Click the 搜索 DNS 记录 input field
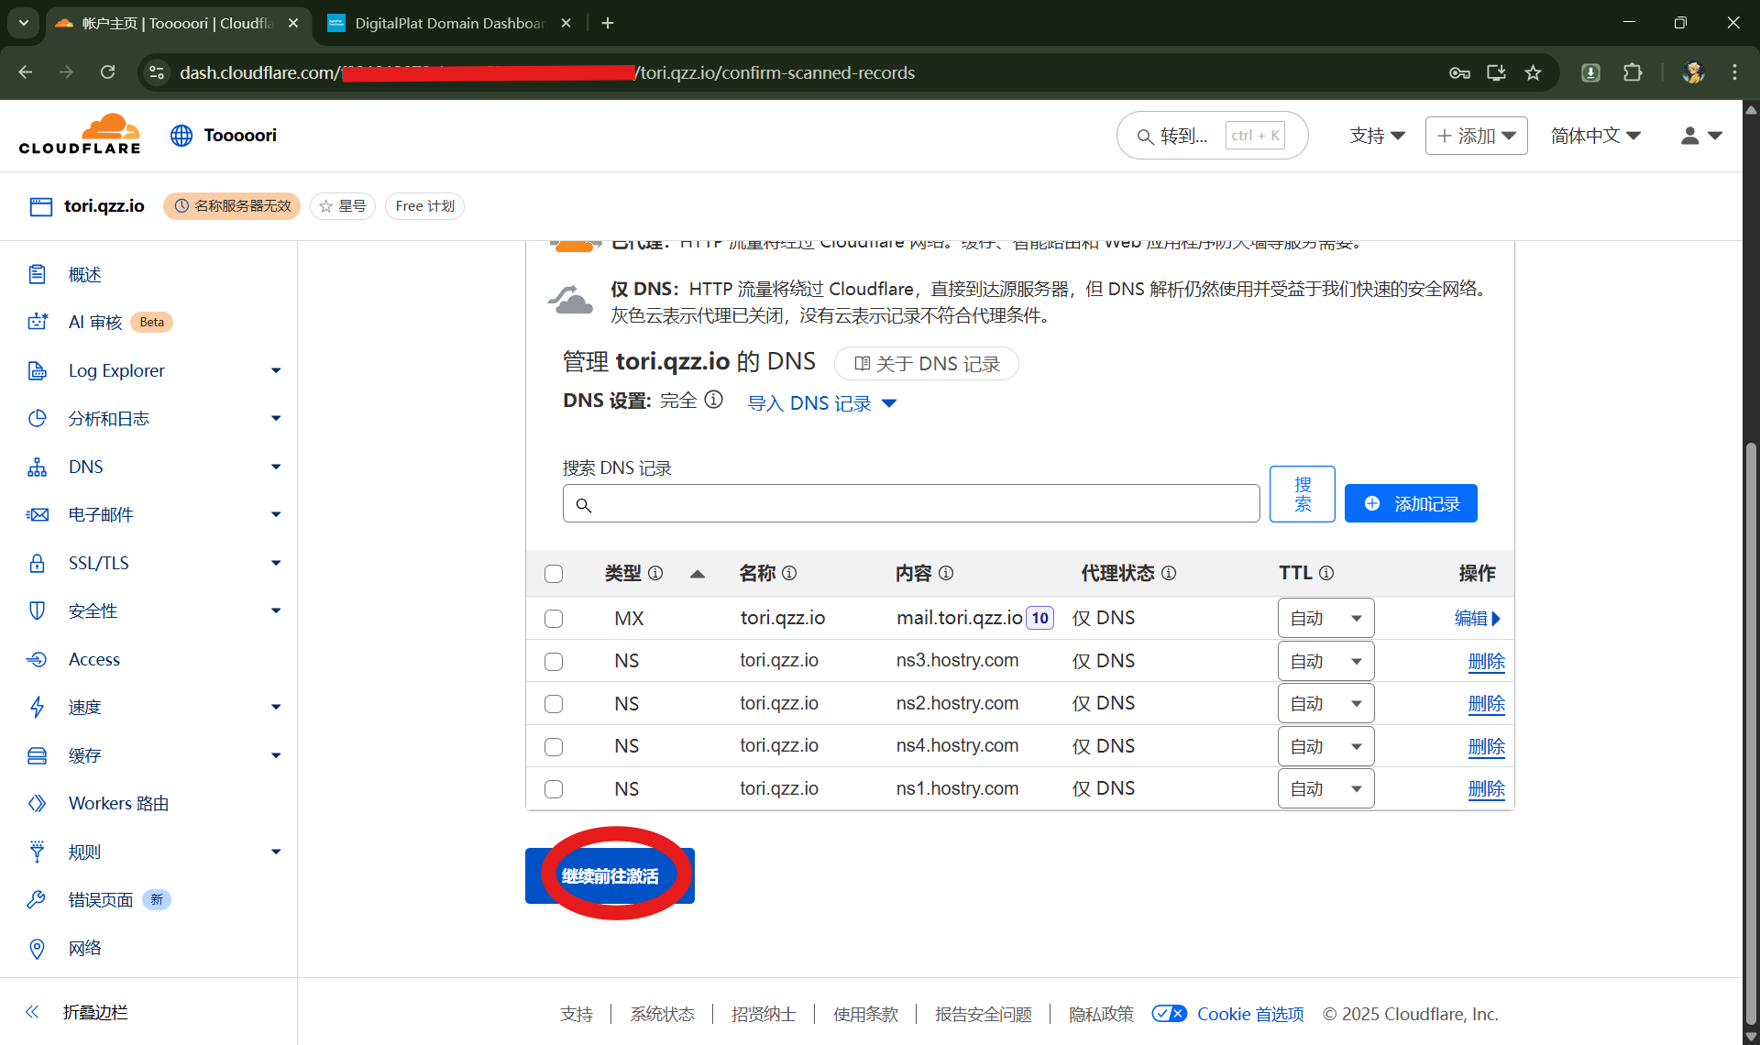1760x1045 pixels. click(911, 504)
